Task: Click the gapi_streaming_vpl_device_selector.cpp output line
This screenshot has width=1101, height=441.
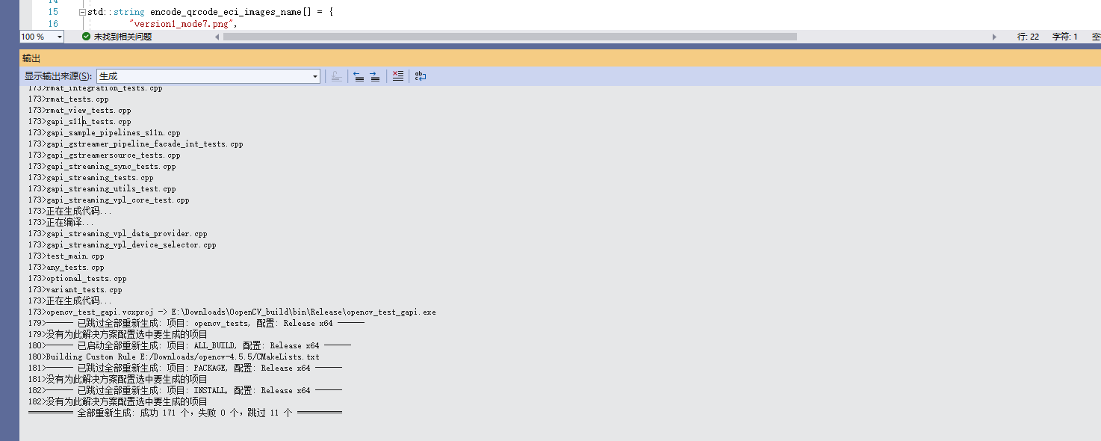Action: tap(122, 244)
